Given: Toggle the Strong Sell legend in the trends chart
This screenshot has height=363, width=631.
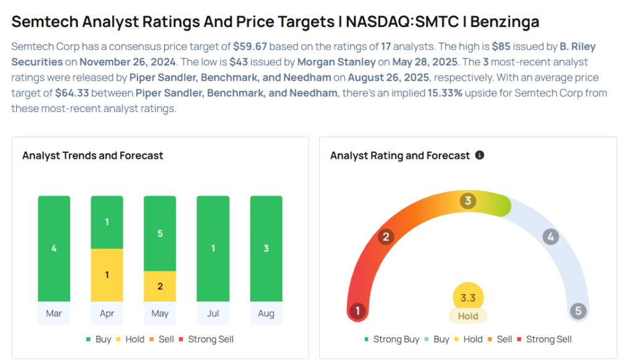Looking at the screenshot, I should coord(206,339).
